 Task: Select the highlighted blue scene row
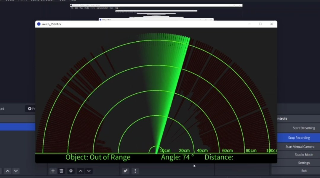[17, 127]
